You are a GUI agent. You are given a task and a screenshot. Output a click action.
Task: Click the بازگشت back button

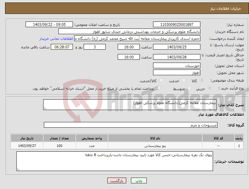click(x=117, y=180)
